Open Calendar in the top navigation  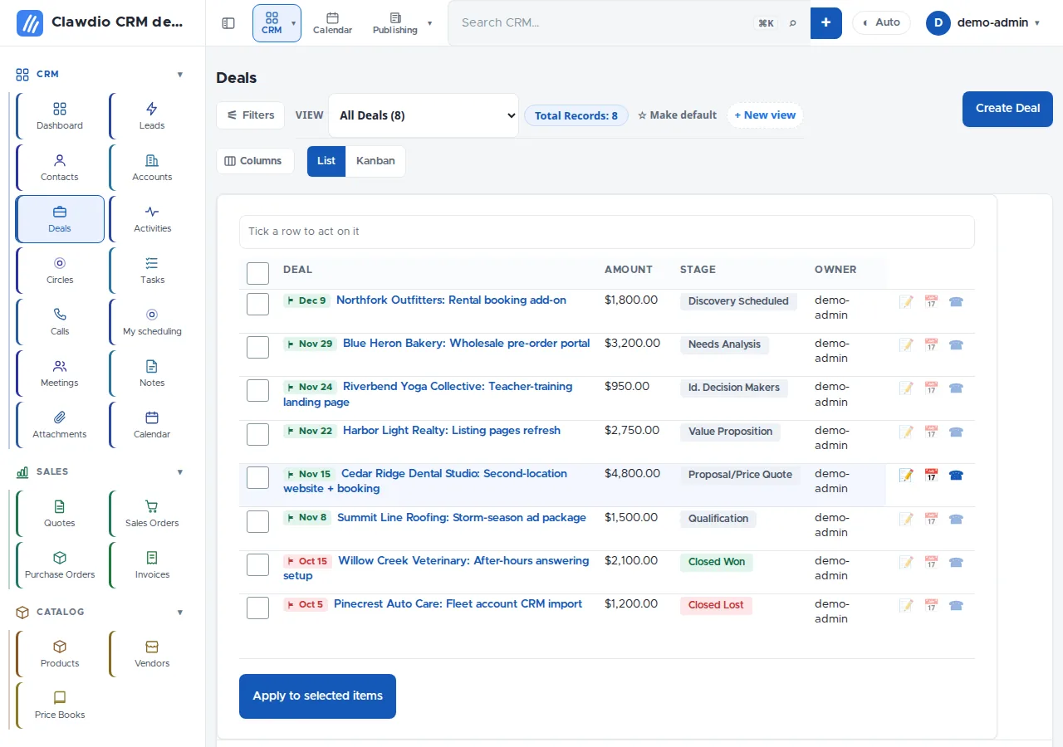332,23
